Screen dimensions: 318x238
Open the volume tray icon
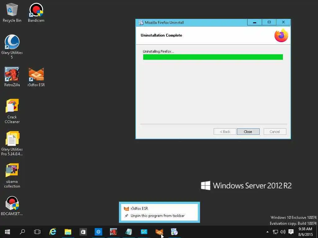point(283,232)
